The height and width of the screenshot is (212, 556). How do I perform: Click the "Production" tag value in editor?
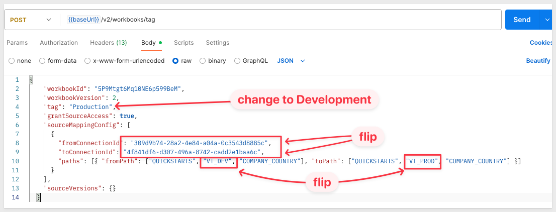(x=91, y=107)
